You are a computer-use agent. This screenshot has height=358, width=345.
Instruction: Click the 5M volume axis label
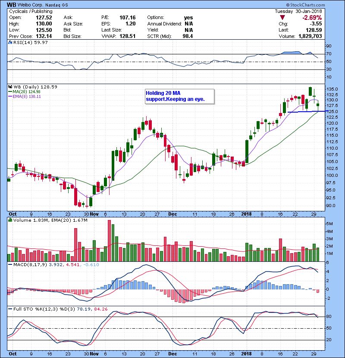tap(329, 224)
